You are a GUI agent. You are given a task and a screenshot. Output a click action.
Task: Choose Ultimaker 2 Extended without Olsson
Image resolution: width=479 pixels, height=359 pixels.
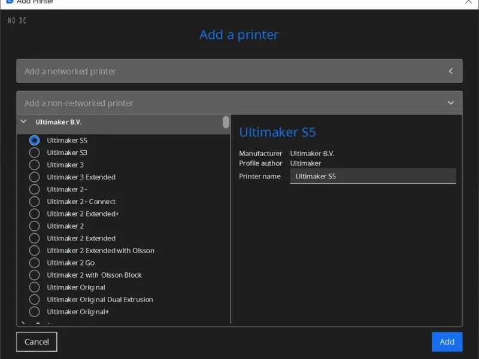(x=35, y=238)
